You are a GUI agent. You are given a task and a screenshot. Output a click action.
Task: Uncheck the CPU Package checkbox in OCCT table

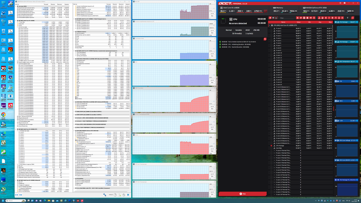272,145
